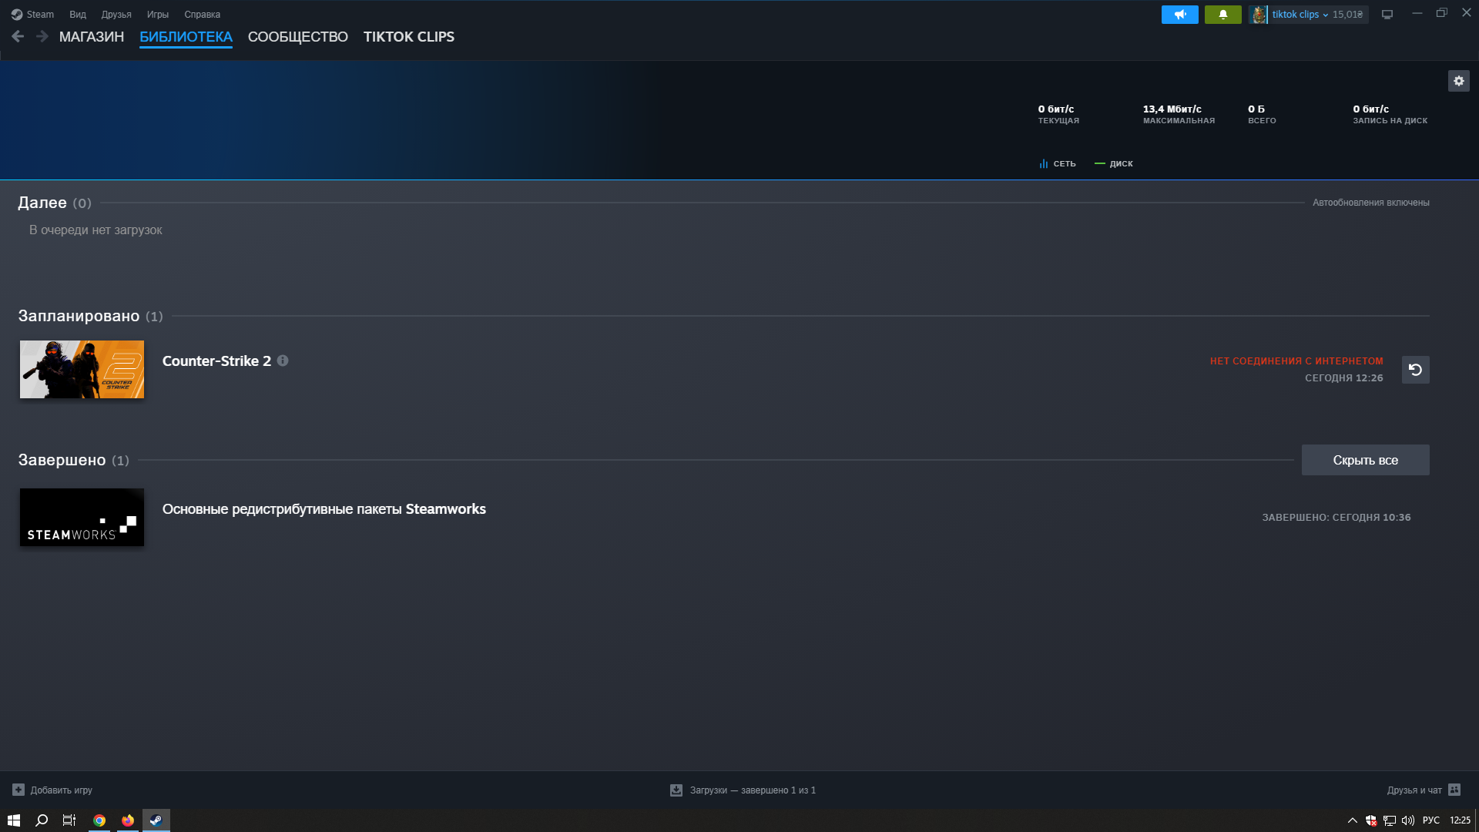Click the Скрыть все button
This screenshot has width=1479, height=832.
coord(1365,460)
